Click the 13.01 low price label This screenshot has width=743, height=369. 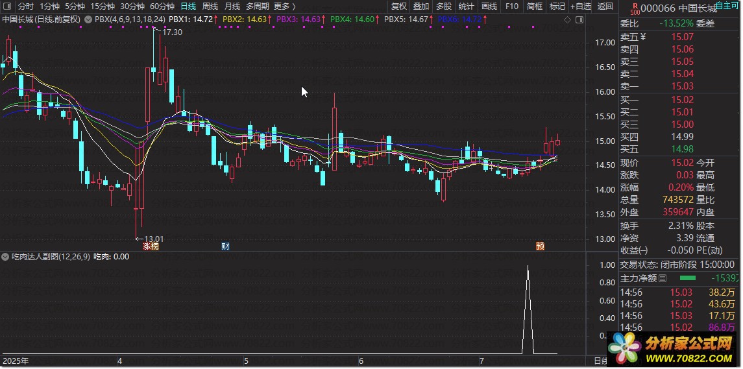[154, 239]
